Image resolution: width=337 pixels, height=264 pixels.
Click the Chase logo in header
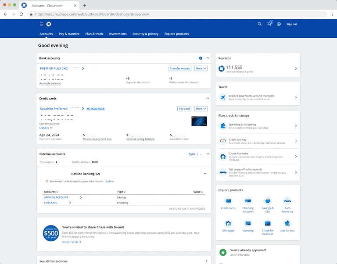49,24
